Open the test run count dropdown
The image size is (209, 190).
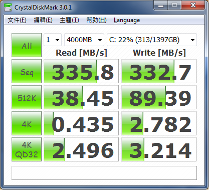point(53,40)
